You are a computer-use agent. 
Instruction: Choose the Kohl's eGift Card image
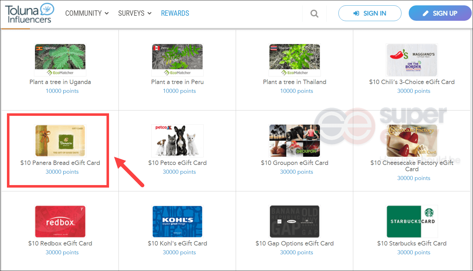[177, 222]
